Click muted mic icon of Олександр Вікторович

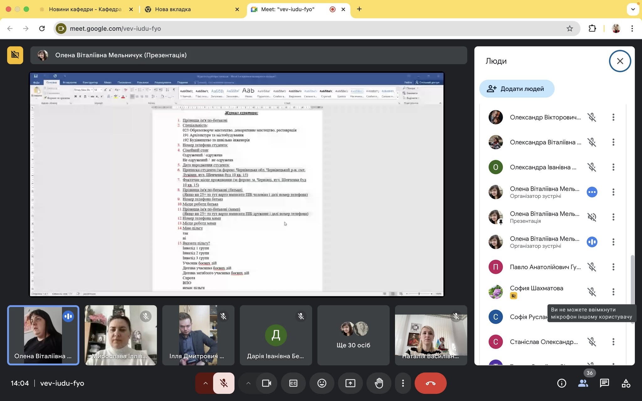[x=592, y=117]
